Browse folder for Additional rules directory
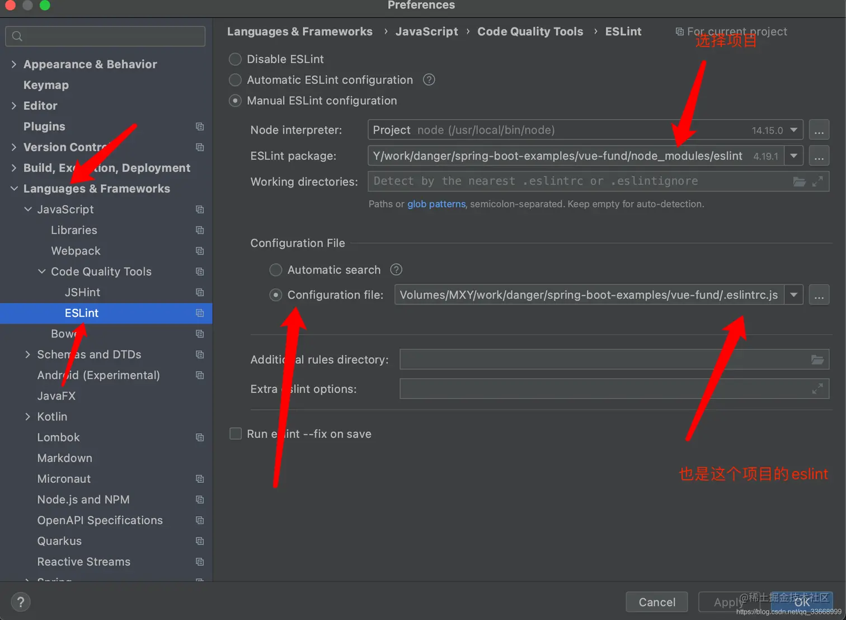 [x=817, y=359]
